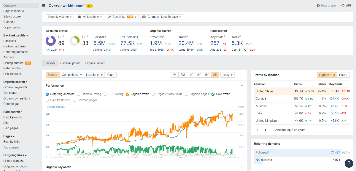The image size is (356, 171).
Task: Switch to the Backlink profile tab
Action: pyautogui.click(x=70, y=63)
